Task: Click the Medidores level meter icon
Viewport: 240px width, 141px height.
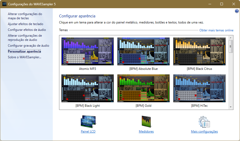Action: pos(146,122)
